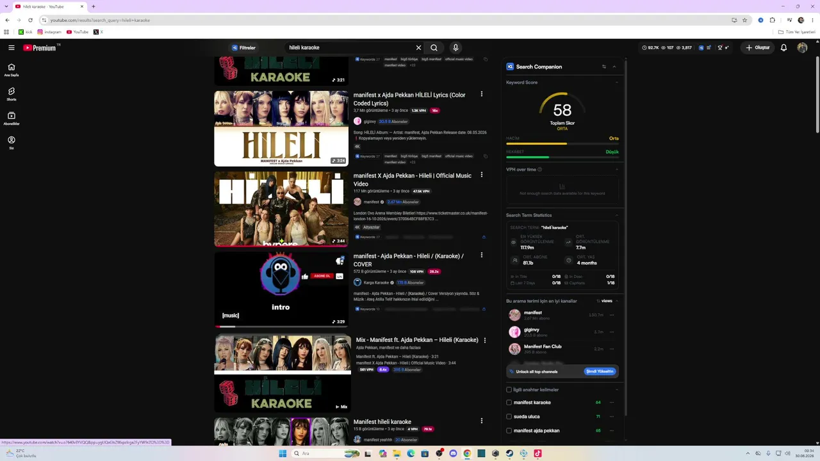Check the manifest ajda pekkan keyword
The height and width of the screenshot is (461, 820).
point(509,431)
